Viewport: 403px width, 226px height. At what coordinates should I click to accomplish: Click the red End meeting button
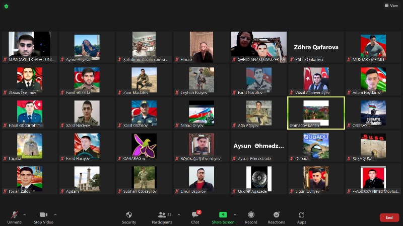pyautogui.click(x=389, y=217)
